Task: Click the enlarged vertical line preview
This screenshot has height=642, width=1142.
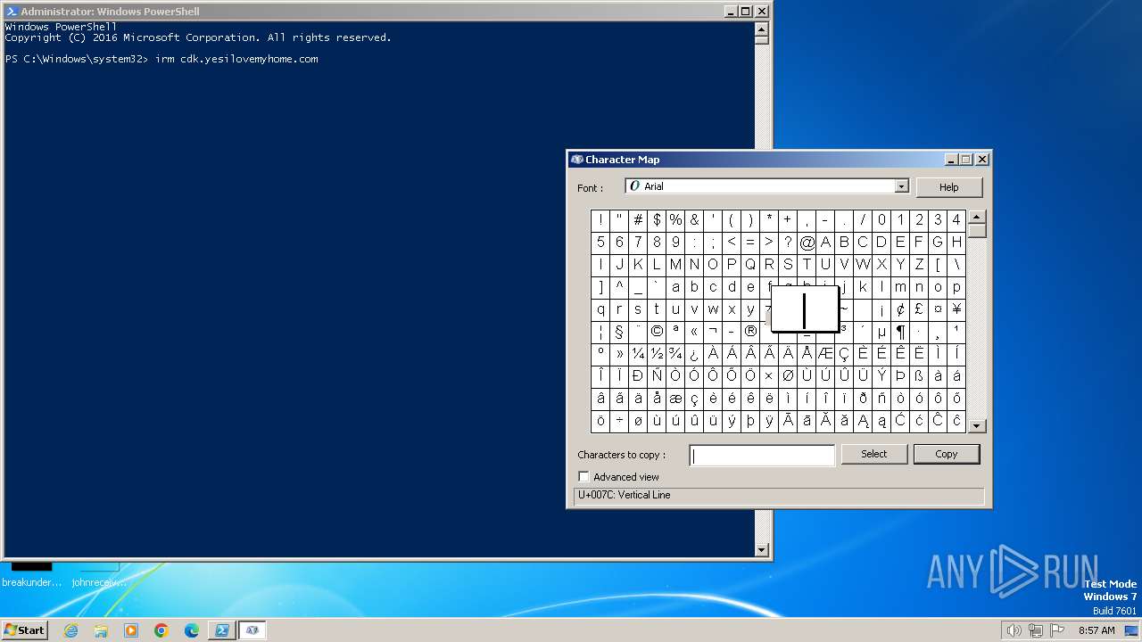Action: tap(805, 309)
